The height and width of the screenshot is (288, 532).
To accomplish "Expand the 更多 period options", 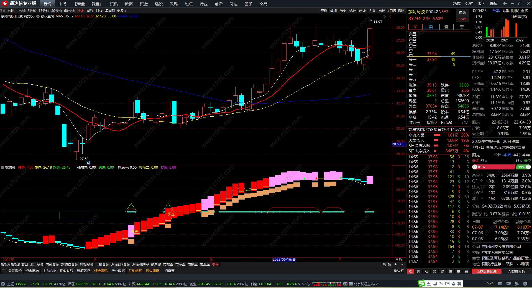I will [x=121, y=11].
